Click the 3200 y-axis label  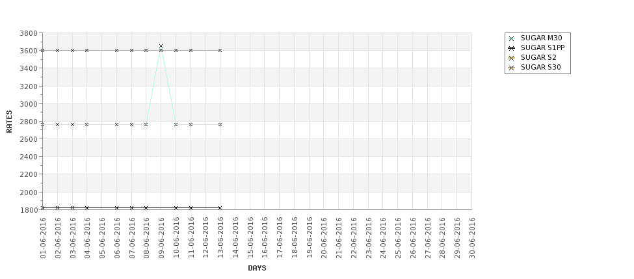click(29, 86)
